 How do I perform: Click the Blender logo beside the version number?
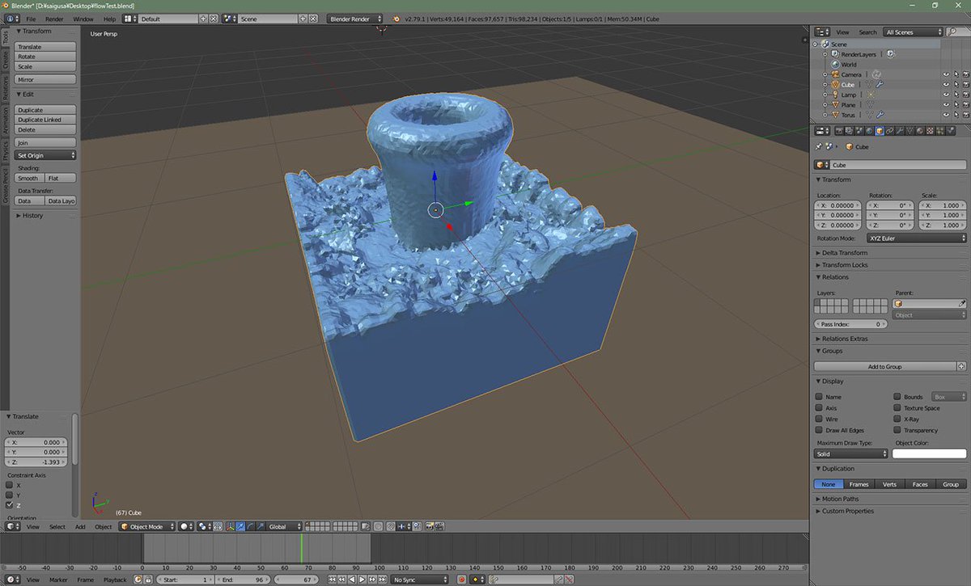pyautogui.click(x=398, y=18)
